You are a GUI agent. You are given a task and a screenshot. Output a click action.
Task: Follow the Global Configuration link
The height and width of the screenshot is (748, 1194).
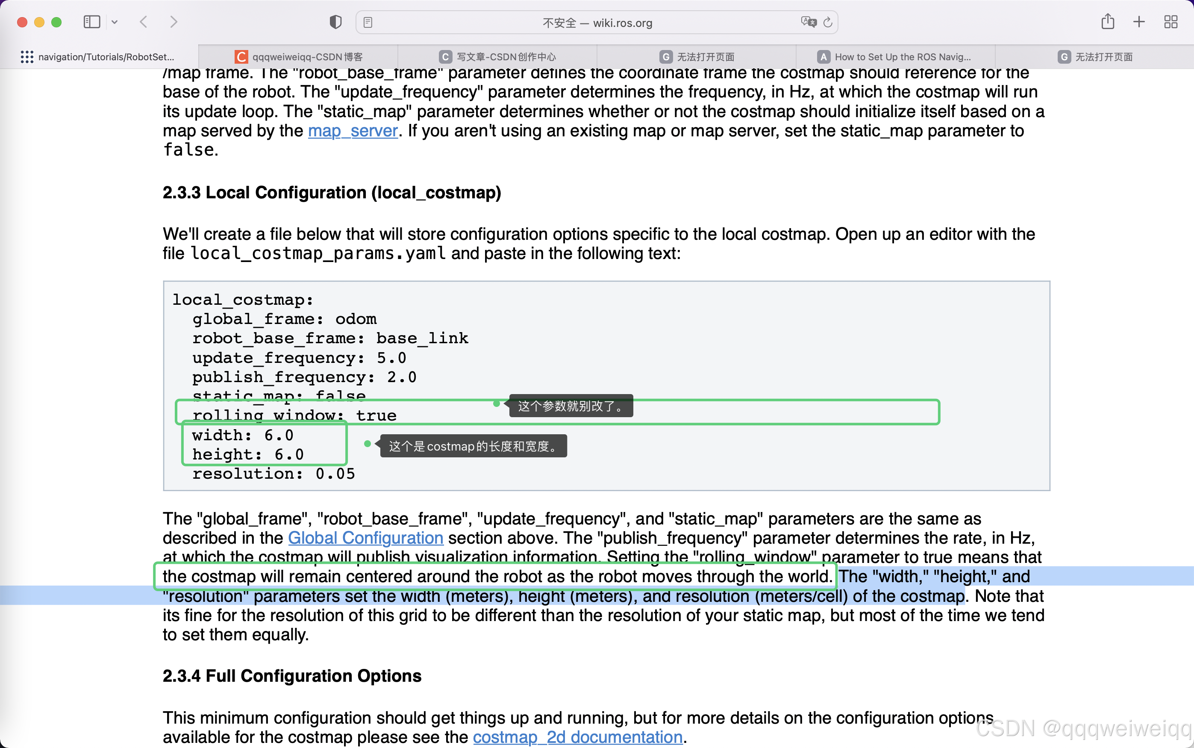(365, 538)
